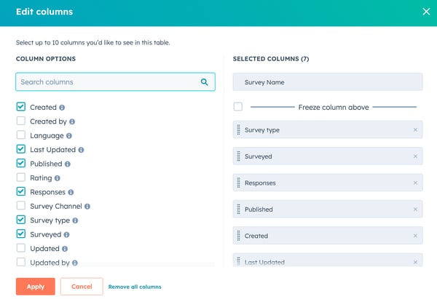The width and height of the screenshot is (437, 299).
Task: Click drag handle on Published column
Action: point(238,210)
